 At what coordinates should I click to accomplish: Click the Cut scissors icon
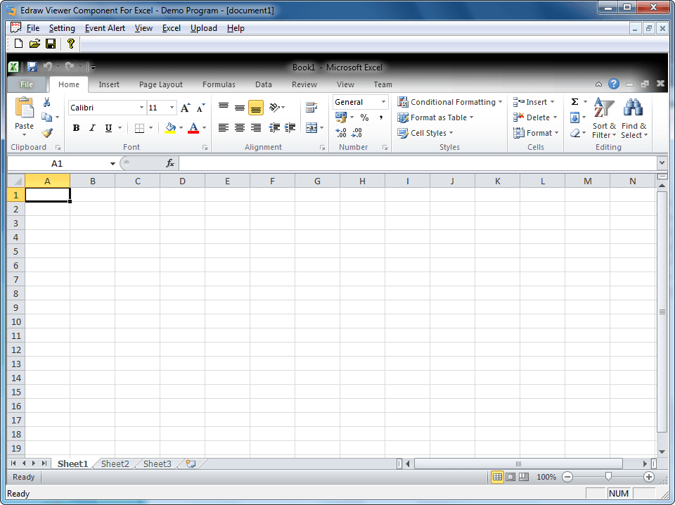47,102
